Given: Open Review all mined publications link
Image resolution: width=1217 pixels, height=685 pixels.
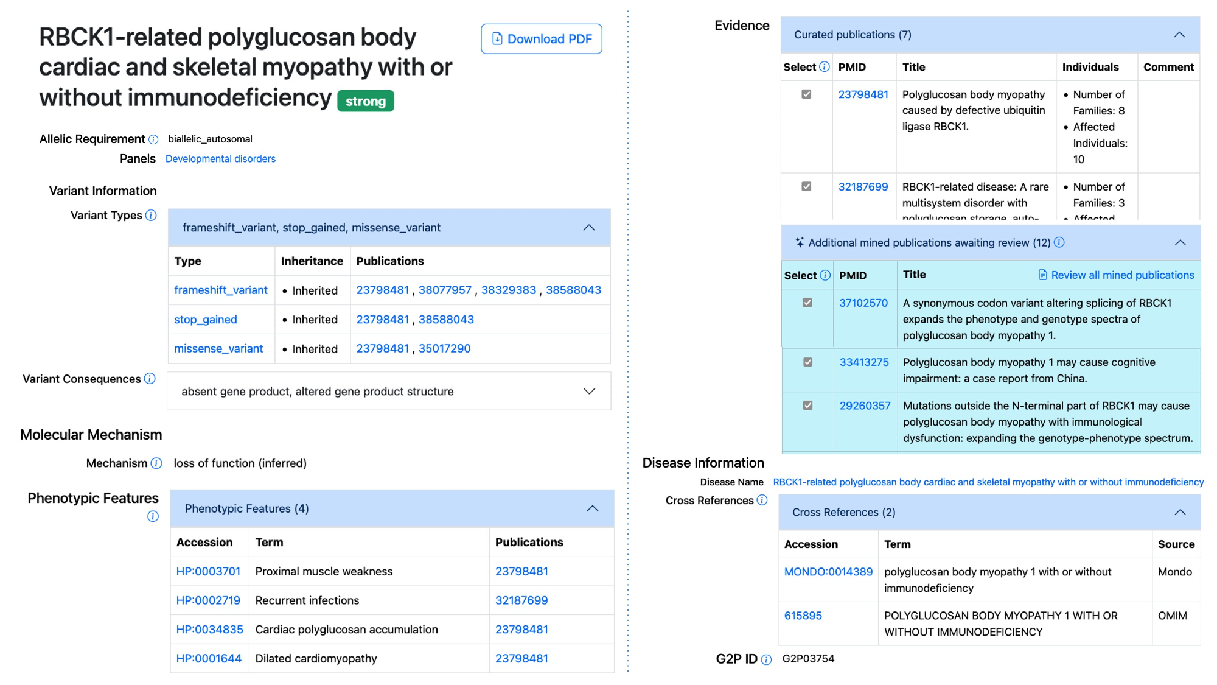Looking at the screenshot, I should [1116, 275].
